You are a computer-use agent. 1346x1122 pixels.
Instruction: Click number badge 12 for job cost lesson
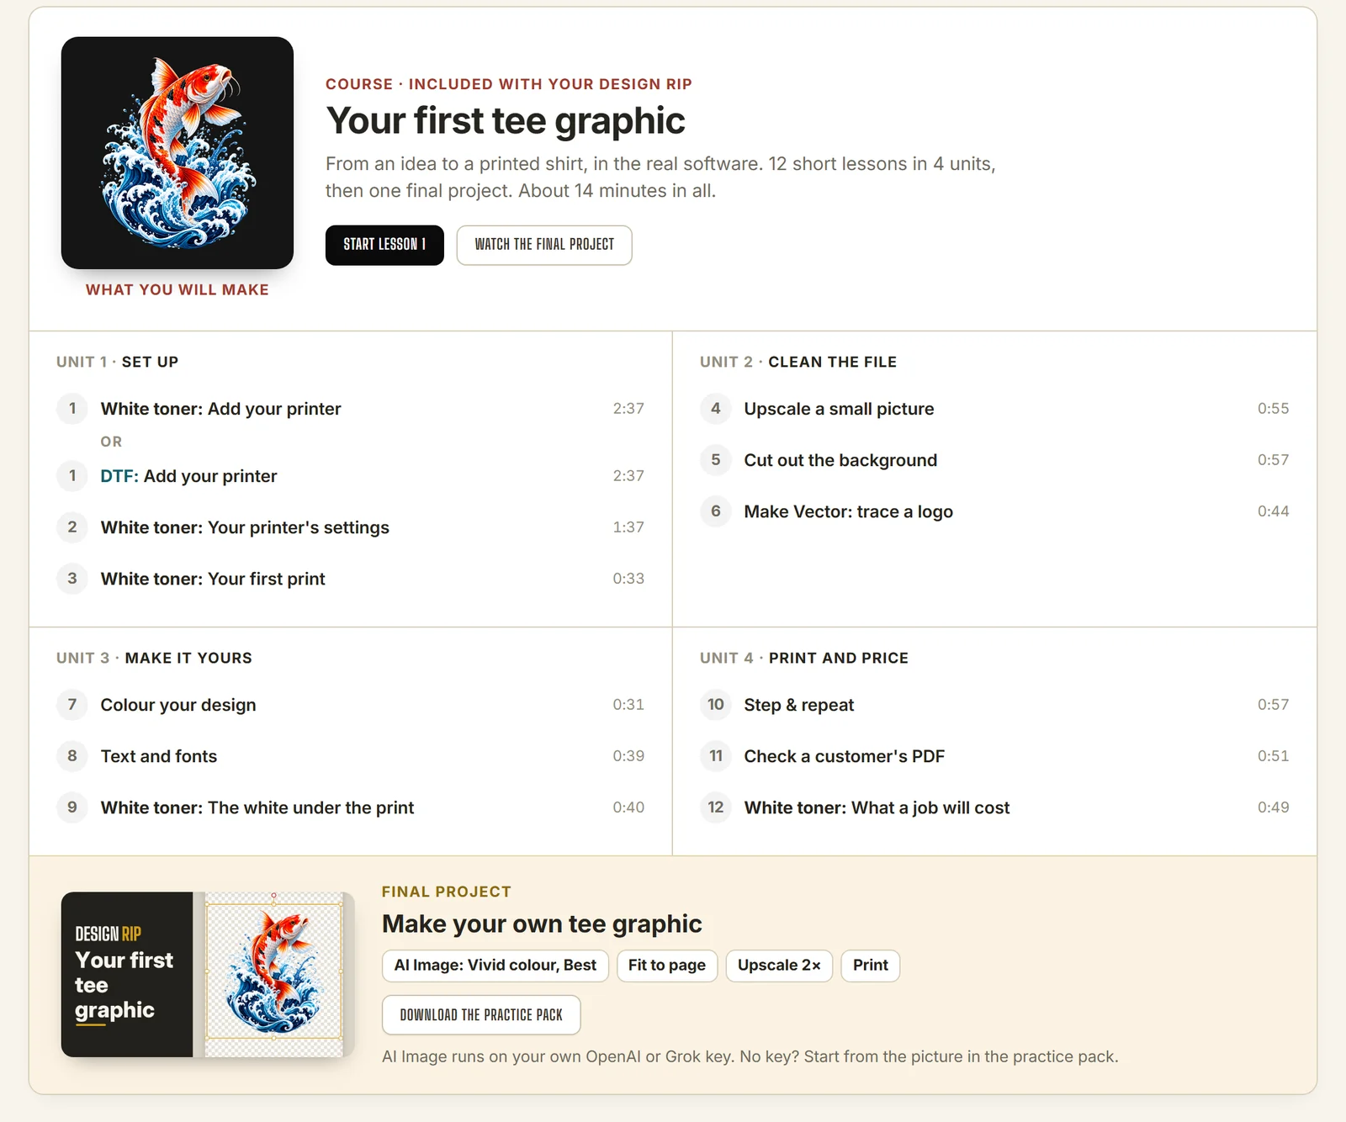point(716,807)
